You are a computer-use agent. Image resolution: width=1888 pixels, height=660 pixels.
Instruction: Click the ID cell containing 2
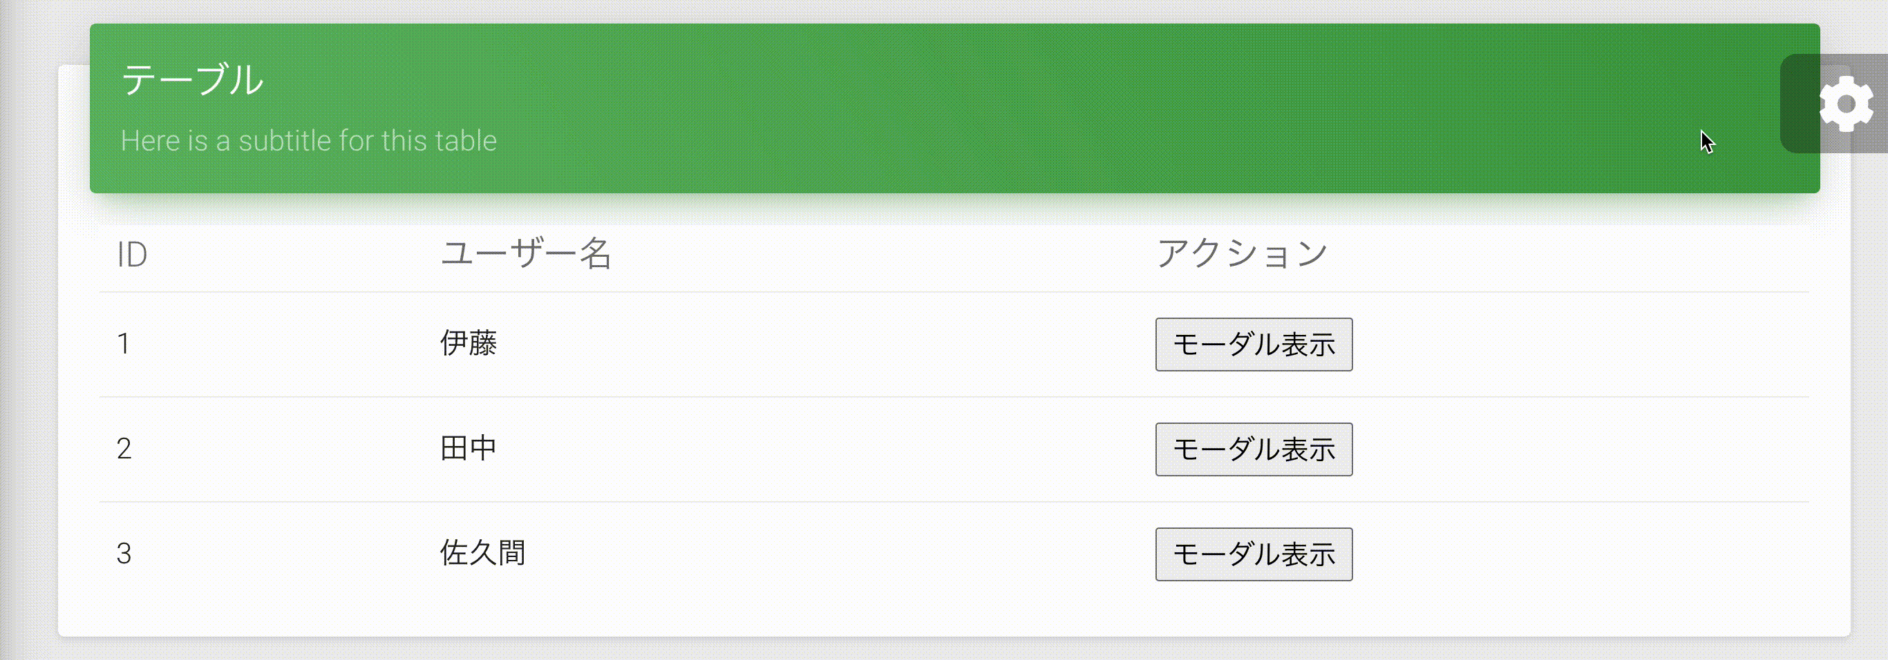click(124, 447)
